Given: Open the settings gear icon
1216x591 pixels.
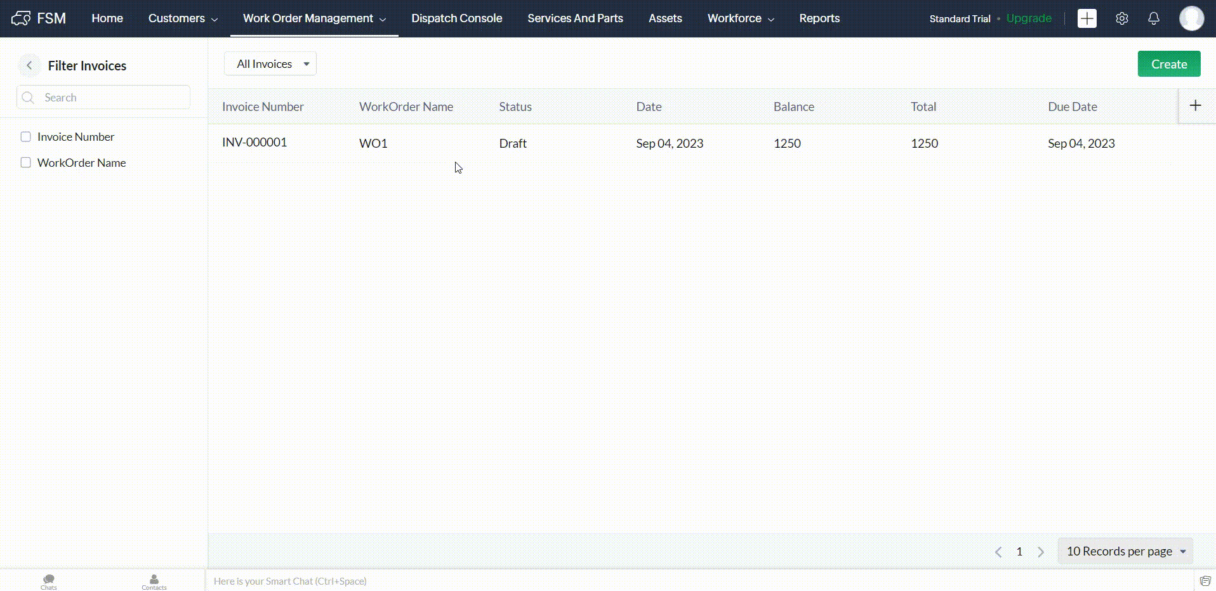Looking at the screenshot, I should coord(1121,18).
